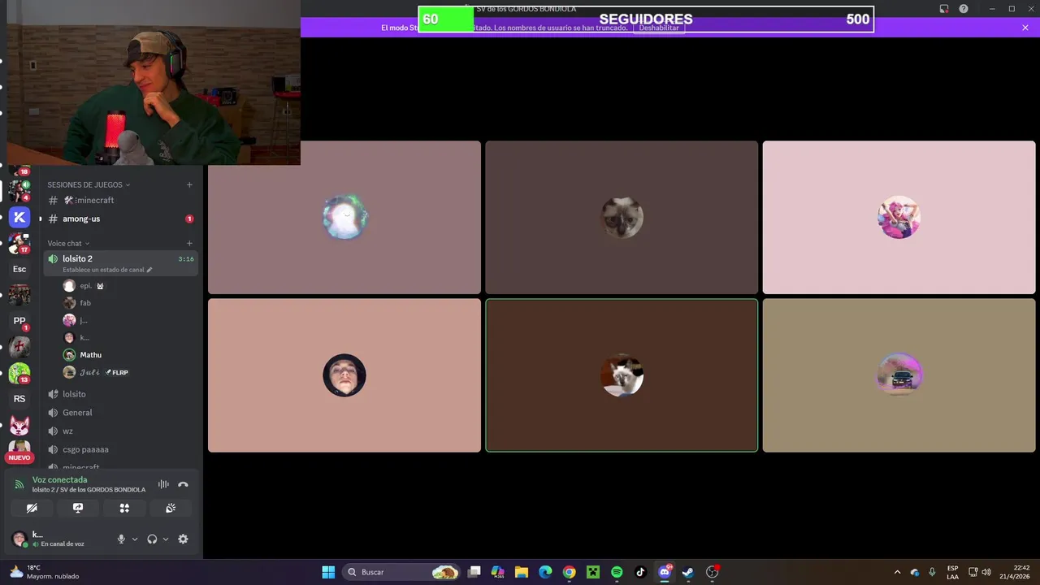Turn on camera button
This screenshot has height=585, width=1040.
[x=32, y=508]
